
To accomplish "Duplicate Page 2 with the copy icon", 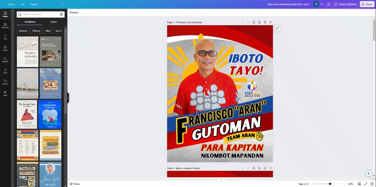I will (x=259, y=168).
